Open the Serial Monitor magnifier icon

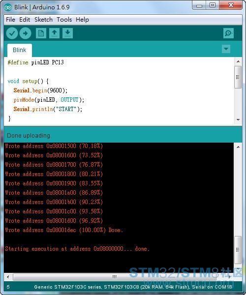[x=228, y=33]
